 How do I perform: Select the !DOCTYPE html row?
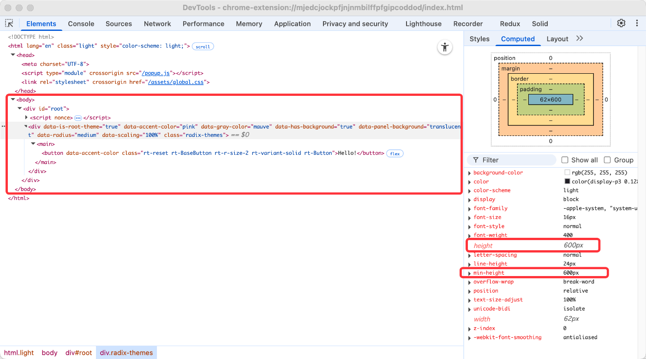coord(31,37)
